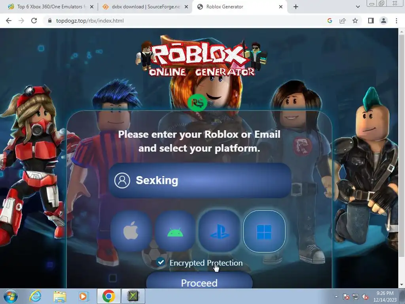Open the Chrome profile menu
Screen dimensions: 405x304
point(384,21)
